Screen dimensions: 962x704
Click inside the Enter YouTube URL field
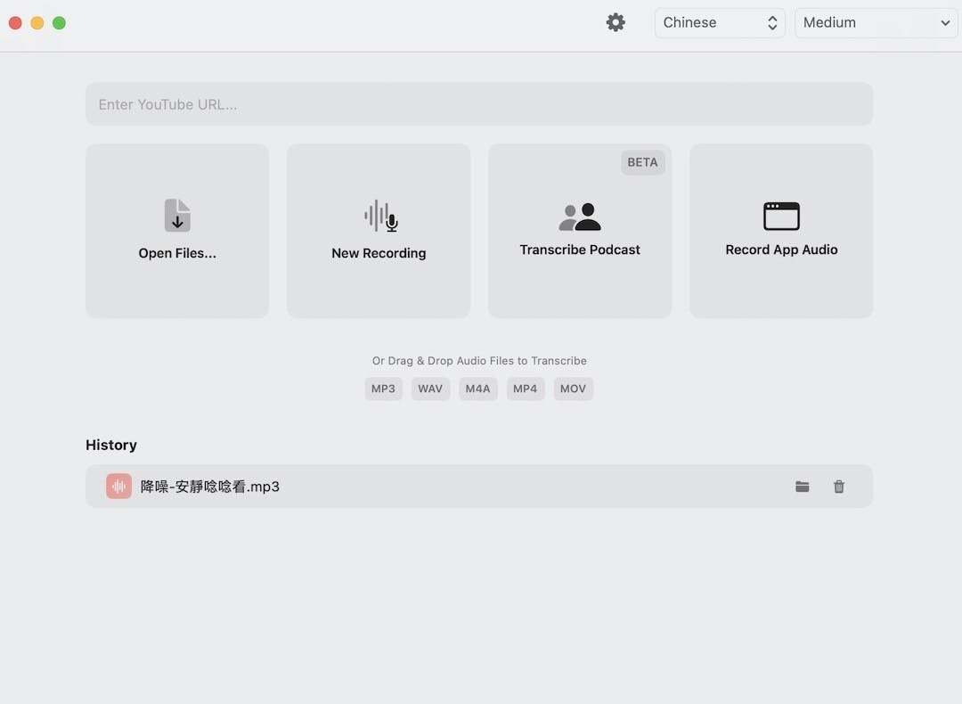pyautogui.click(x=479, y=104)
